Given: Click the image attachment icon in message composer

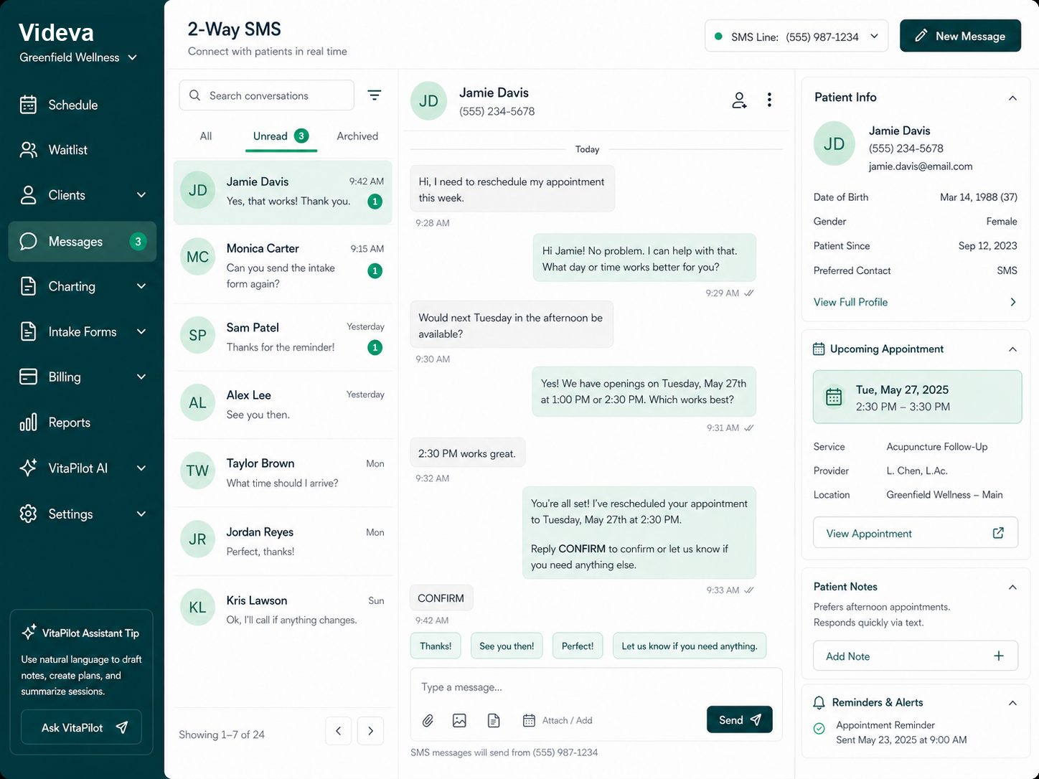Looking at the screenshot, I should click(x=460, y=720).
